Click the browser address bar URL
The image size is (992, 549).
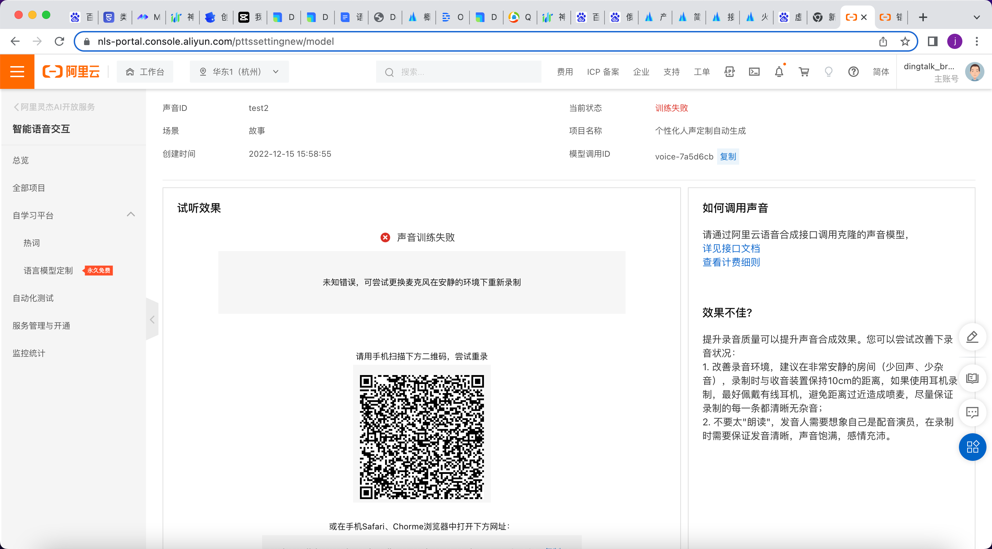tap(215, 41)
